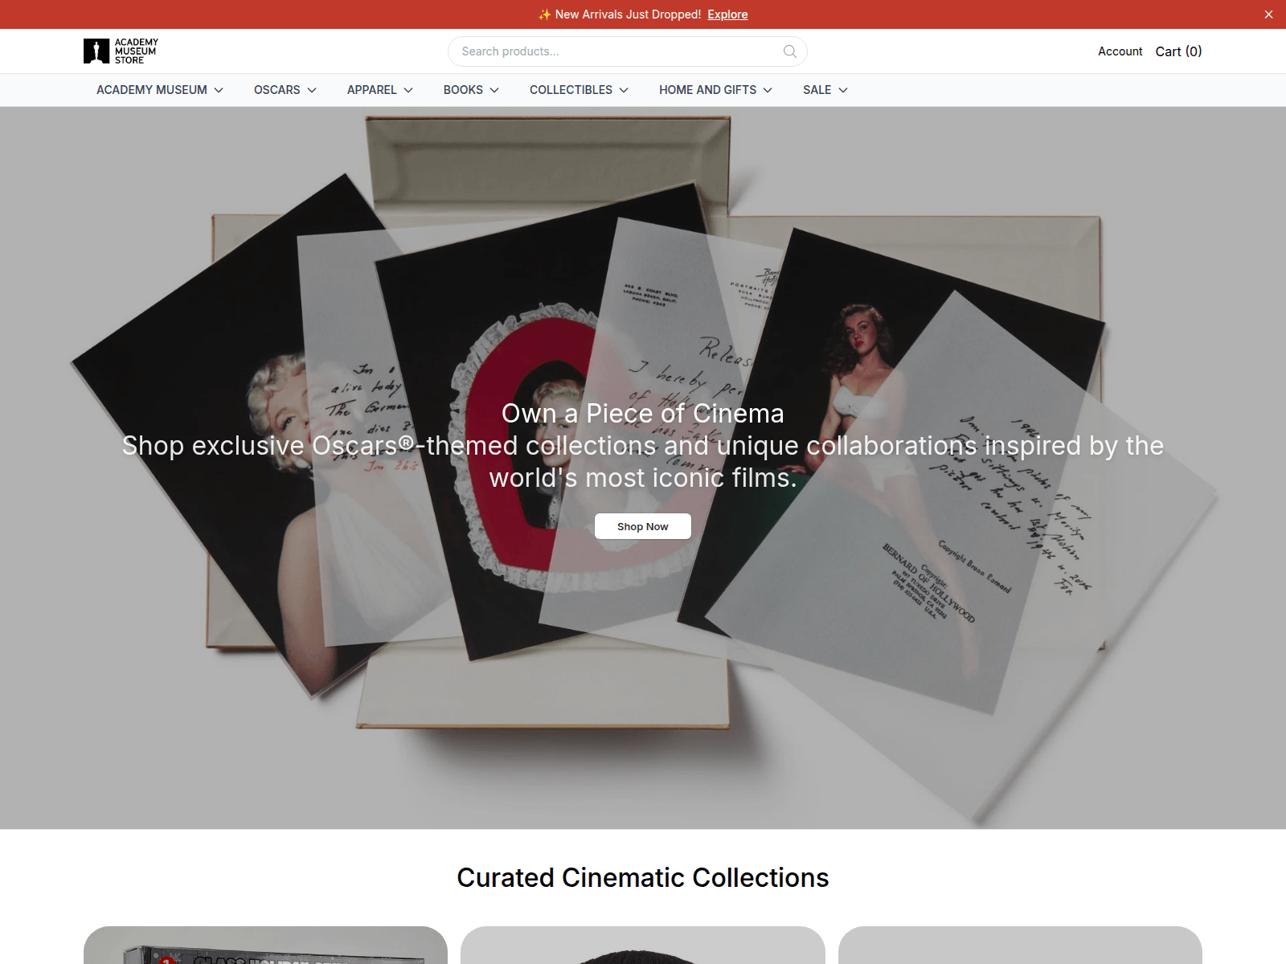Expand the Sale menu
The width and height of the screenshot is (1286, 964).
tap(825, 90)
